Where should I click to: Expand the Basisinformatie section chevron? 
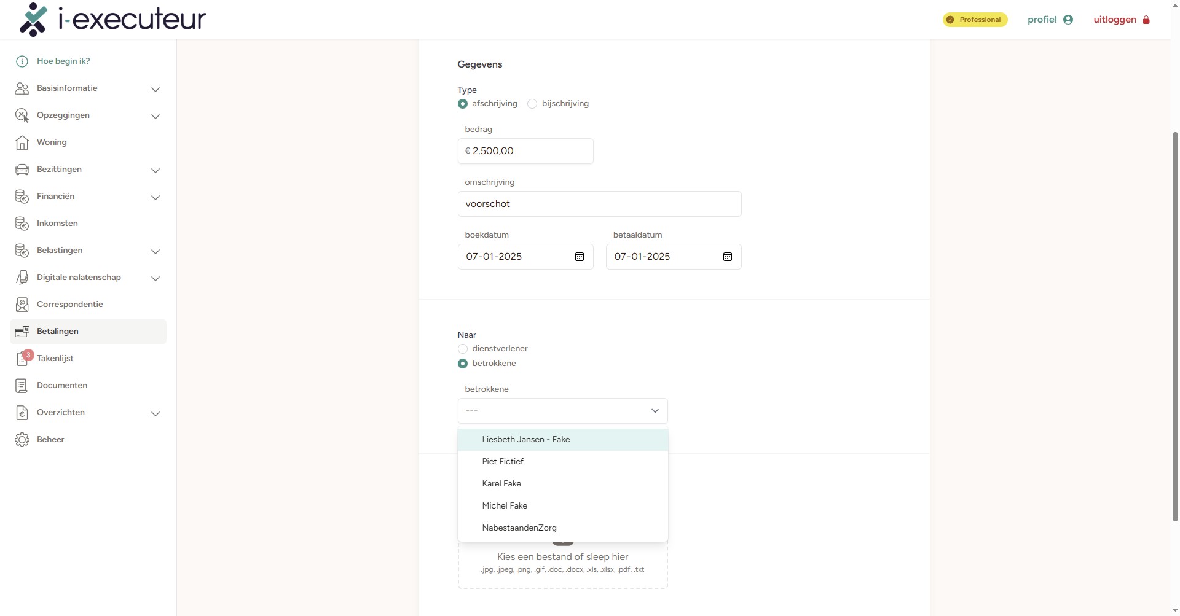coord(155,89)
